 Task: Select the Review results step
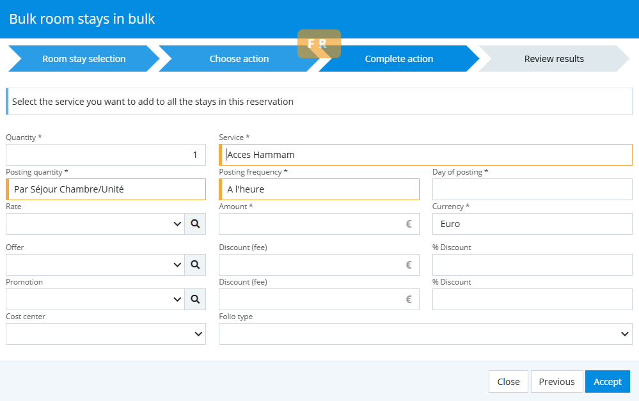(553, 59)
